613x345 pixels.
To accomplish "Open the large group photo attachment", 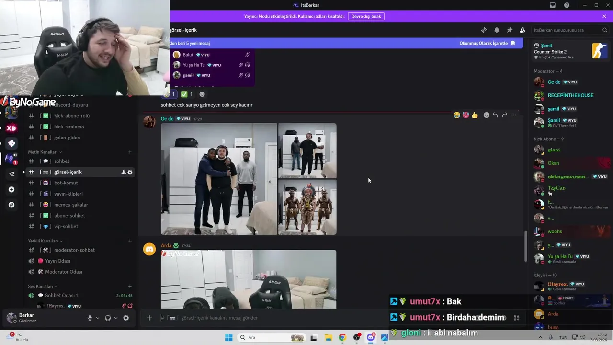I will [x=219, y=179].
